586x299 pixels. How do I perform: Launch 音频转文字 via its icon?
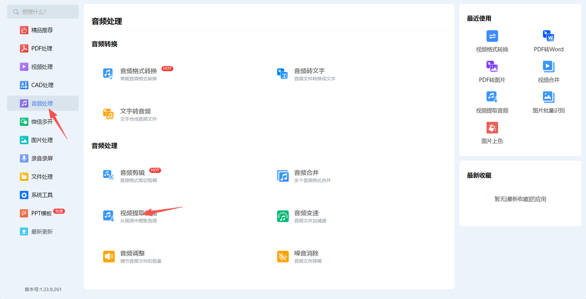282,74
